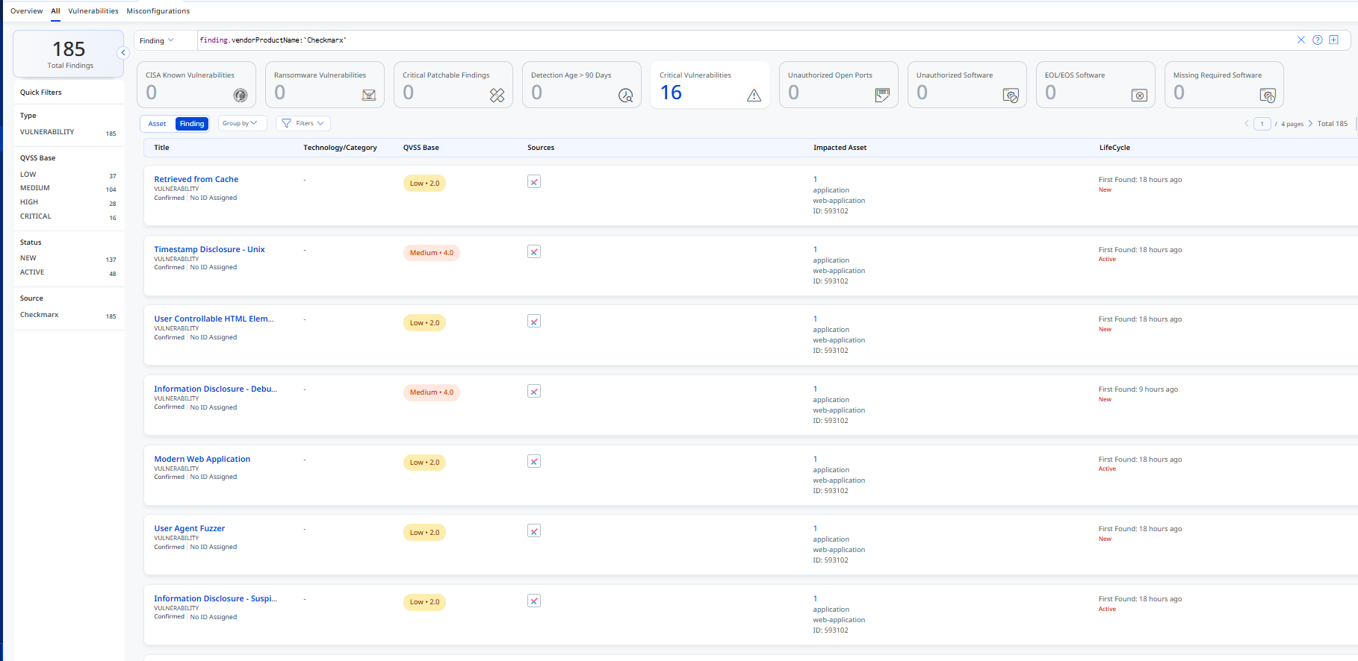1358x661 pixels.
Task: Collapse the Quick Filters side panel
Action: pyautogui.click(x=123, y=52)
